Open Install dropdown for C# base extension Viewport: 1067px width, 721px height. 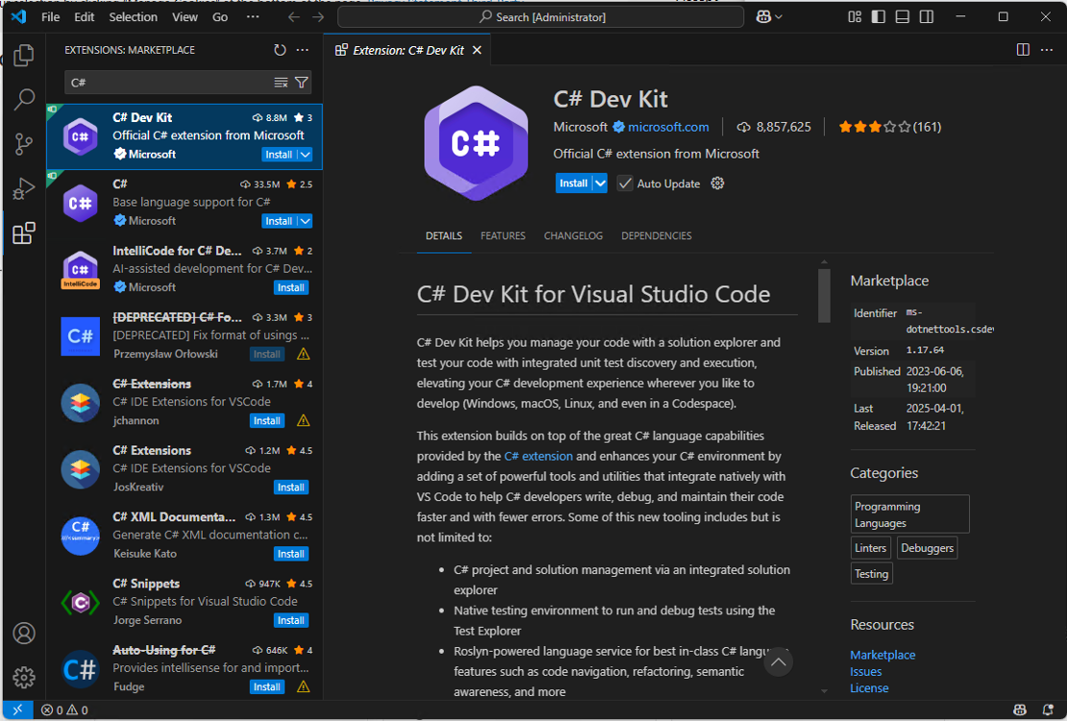tap(306, 221)
